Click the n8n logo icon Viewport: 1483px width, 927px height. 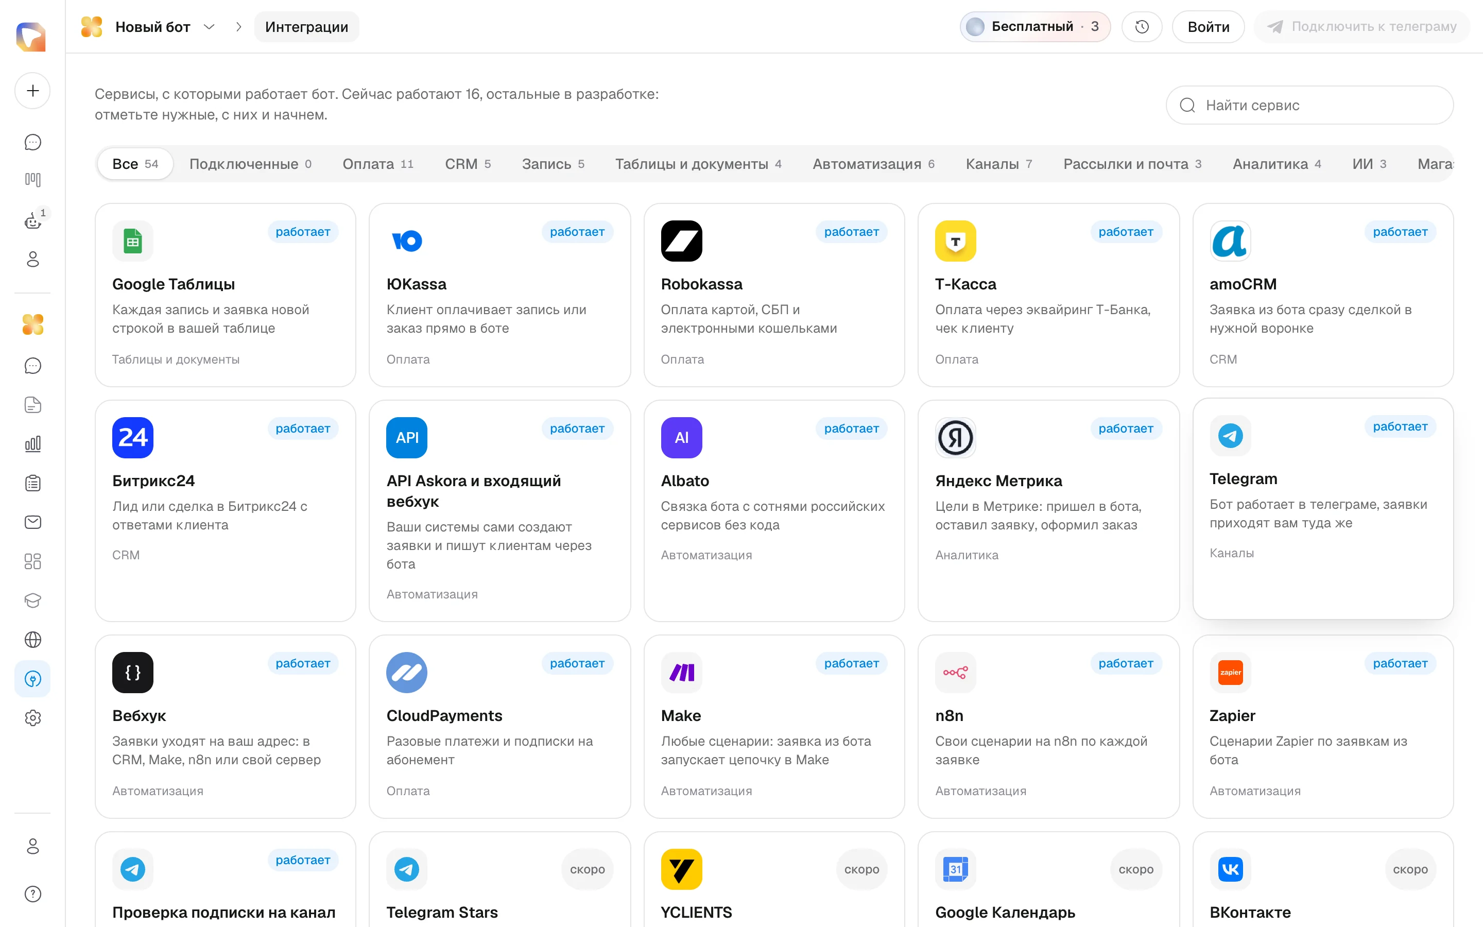coord(955,673)
